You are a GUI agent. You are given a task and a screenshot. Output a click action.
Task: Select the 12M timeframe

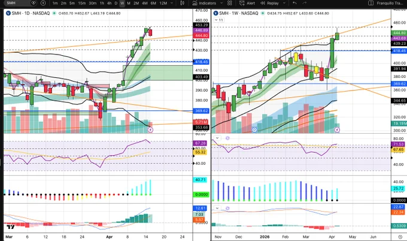[163, 4]
